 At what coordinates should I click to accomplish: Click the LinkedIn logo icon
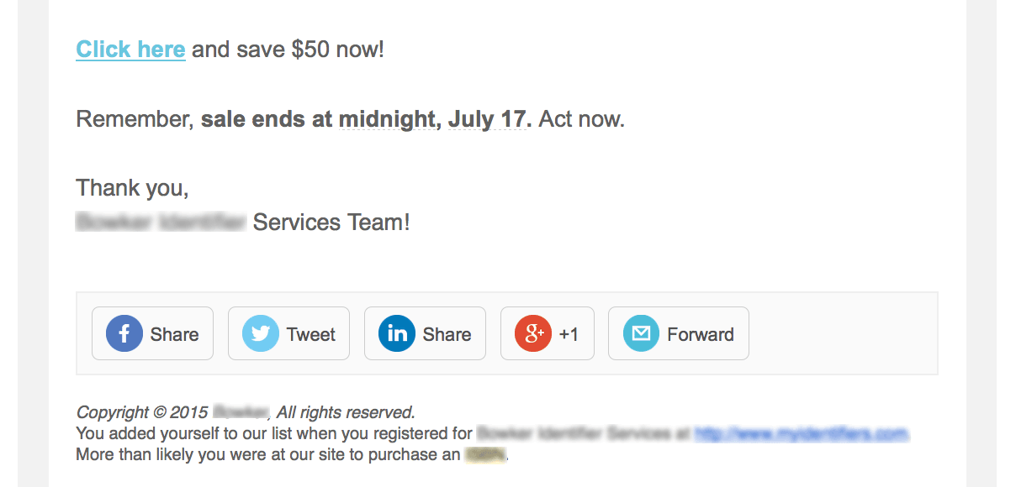[x=396, y=333]
